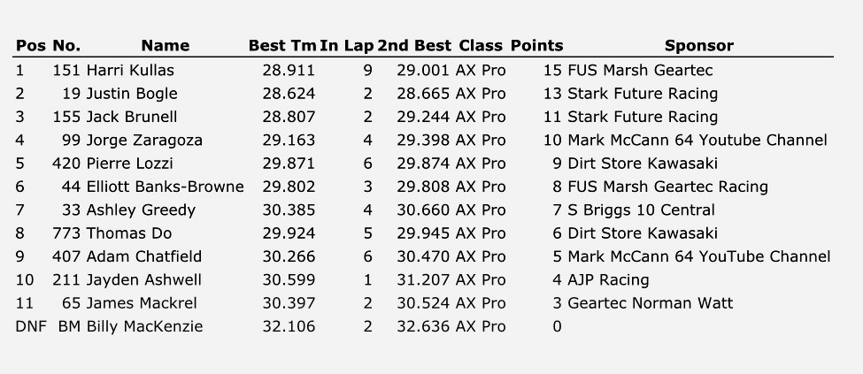Image resolution: width=863 pixels, height=374 pixels.
Task: Select Elliott Banks-Browne row
Action: (423, 187)
